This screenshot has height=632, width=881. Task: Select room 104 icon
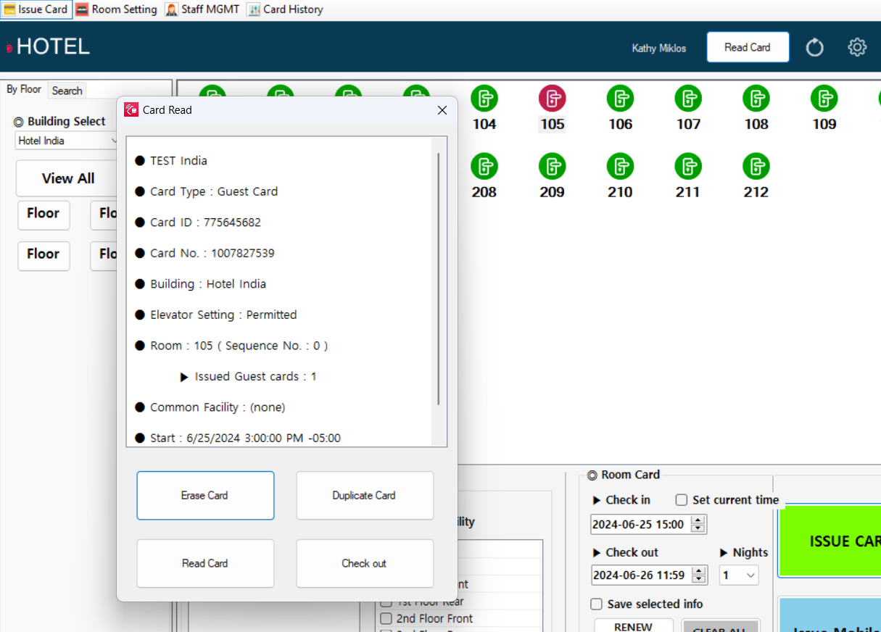coord(484,98)
